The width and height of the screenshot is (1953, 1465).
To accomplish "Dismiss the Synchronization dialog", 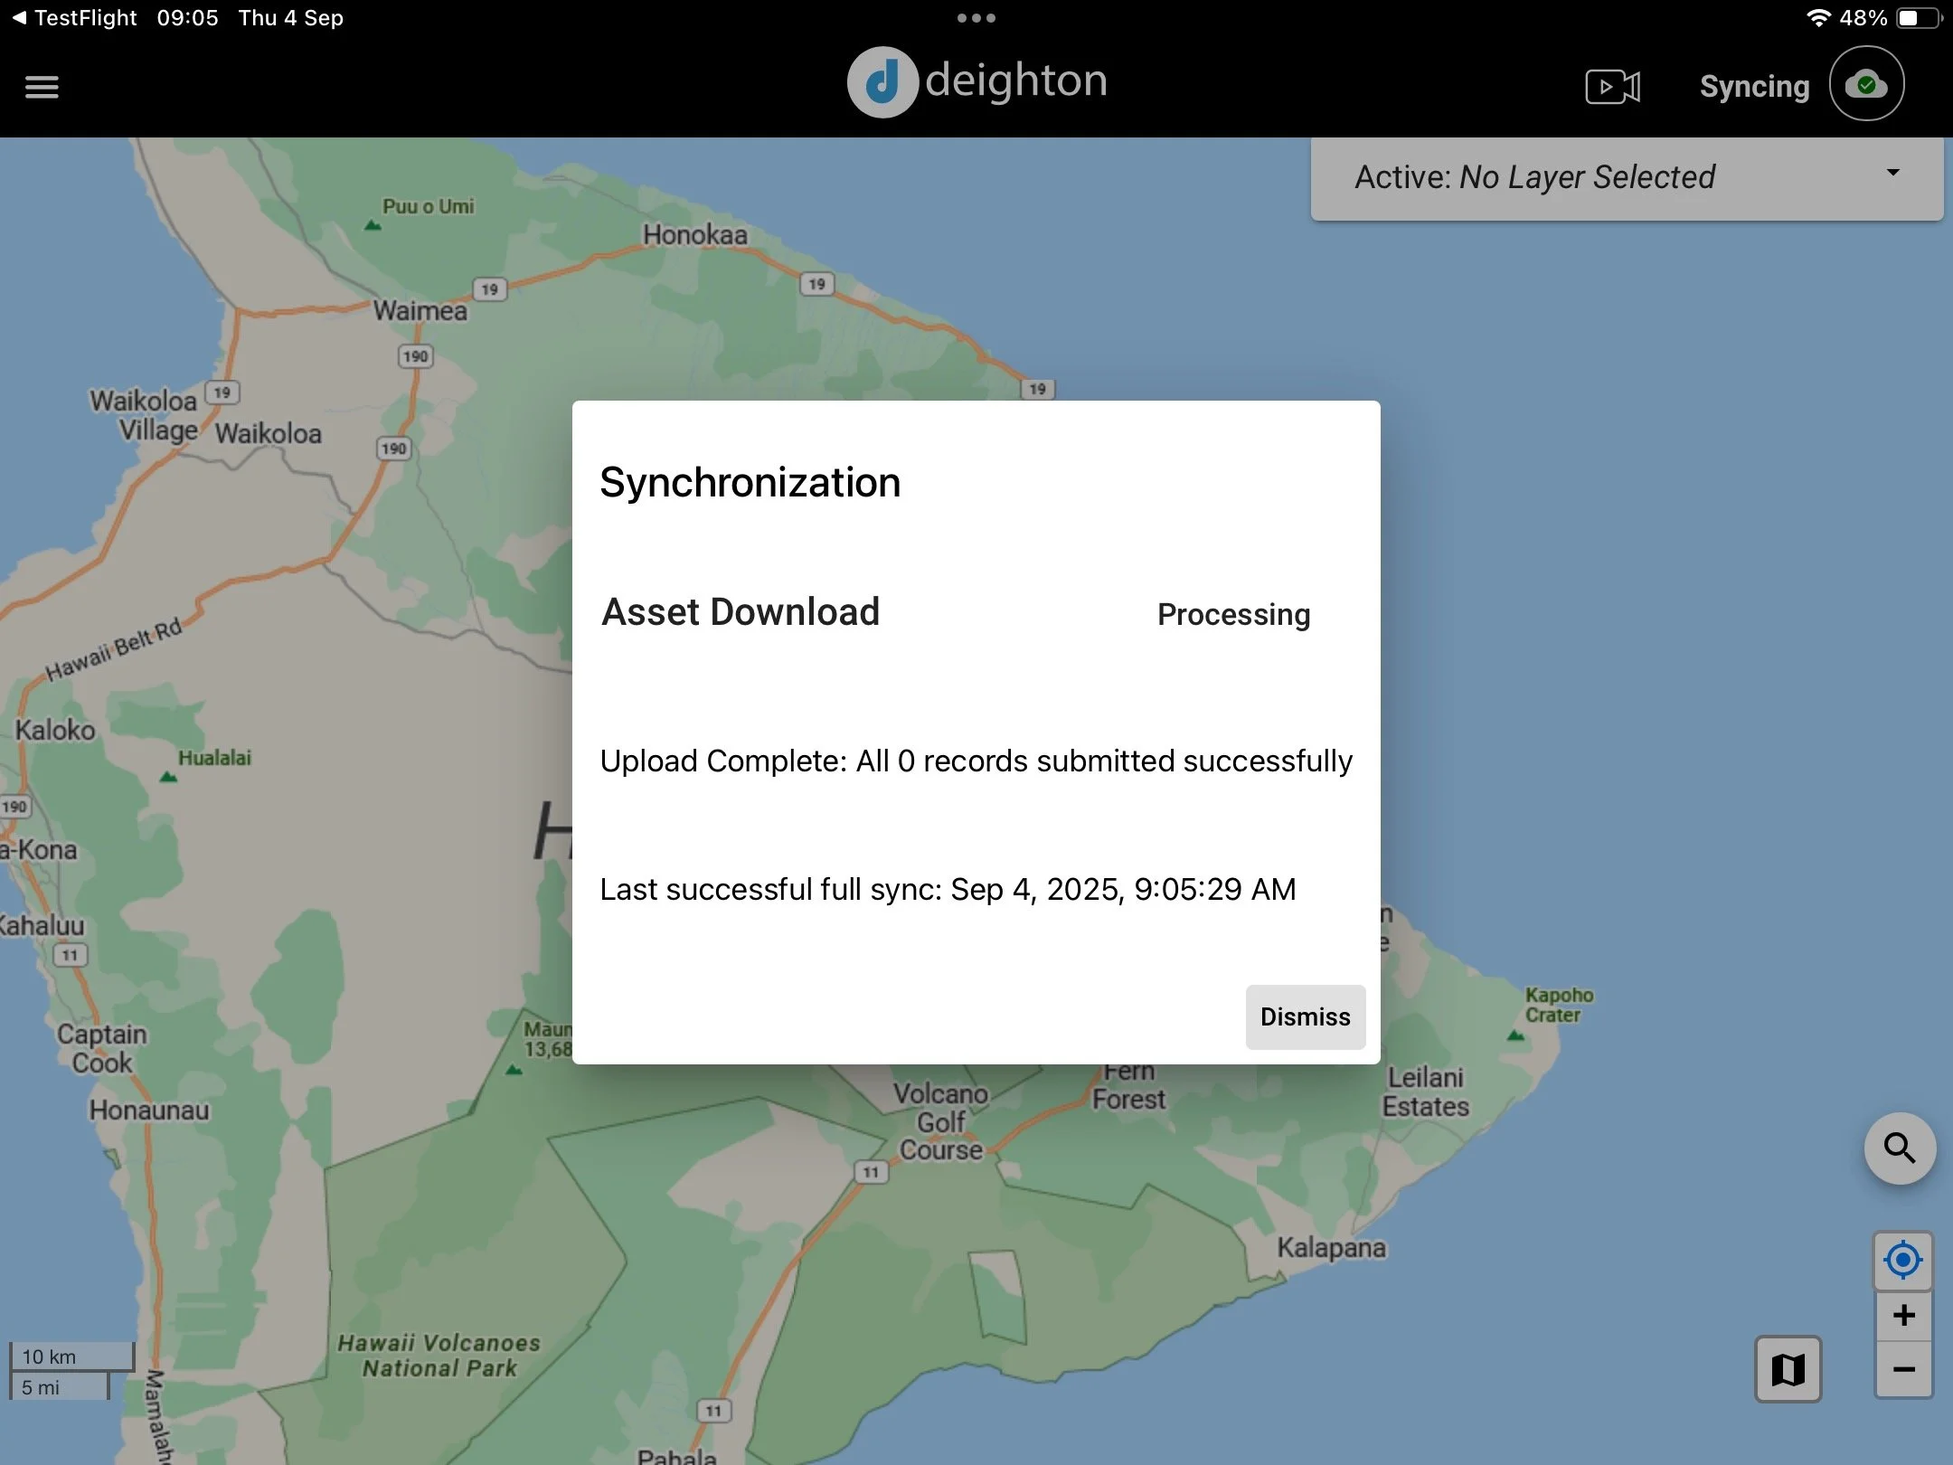I will pyautogui.click(x=1305, y=1016).
